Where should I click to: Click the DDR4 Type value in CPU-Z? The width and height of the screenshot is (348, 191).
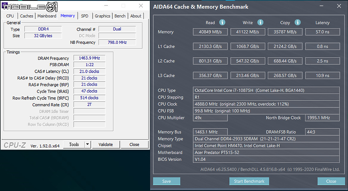[x=43, y=29]
